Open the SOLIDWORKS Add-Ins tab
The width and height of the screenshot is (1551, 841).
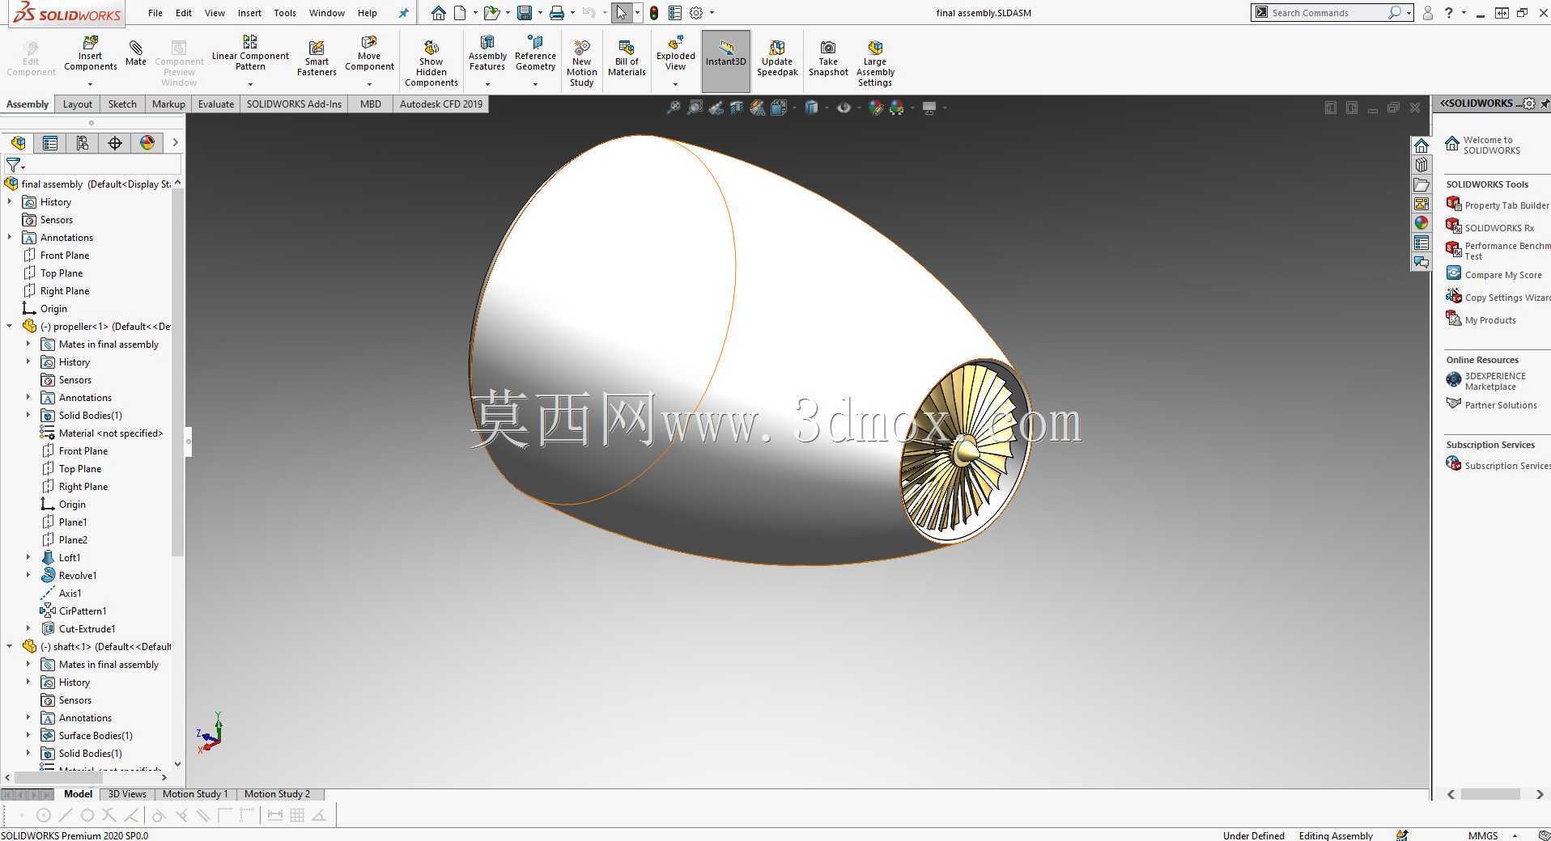[x=294, y=104]
